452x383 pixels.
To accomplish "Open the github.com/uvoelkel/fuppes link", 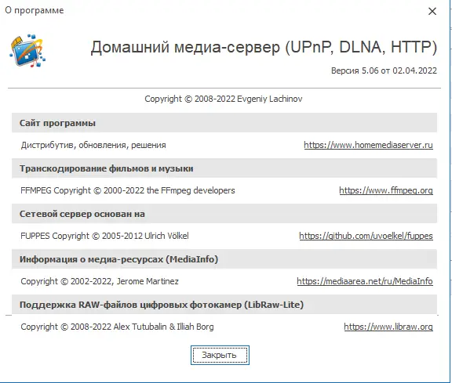I will (366, 236).
